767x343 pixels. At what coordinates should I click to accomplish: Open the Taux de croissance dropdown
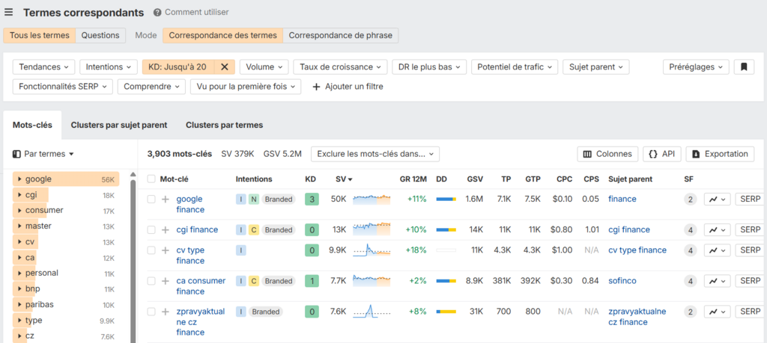click(x=341, y=67)
